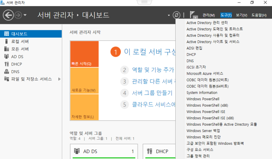Choose Windows PowerShell용 Active Directory 모듈
Screen dimensions: 272x159
222,125
